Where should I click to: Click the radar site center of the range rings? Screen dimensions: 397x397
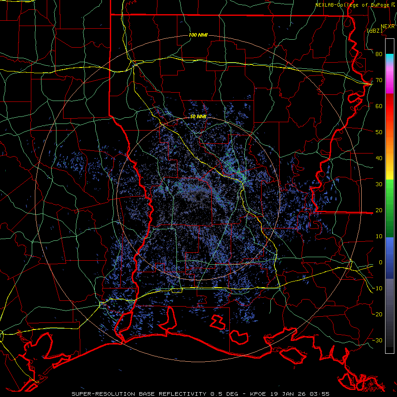pyautogui.click(x=198, y=198)
